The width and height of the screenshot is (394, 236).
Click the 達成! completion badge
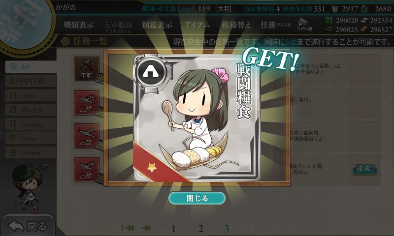pyautogui.click(x=365, y=169)
